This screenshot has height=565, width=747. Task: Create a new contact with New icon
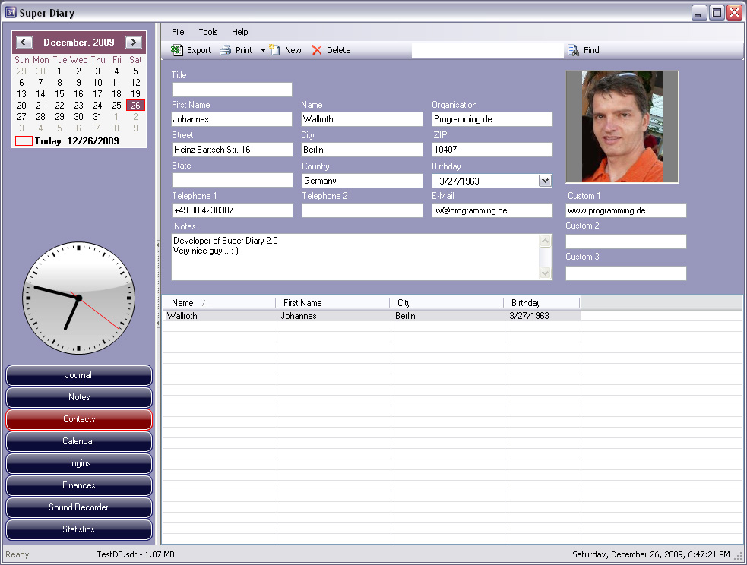tap(275, 50)
